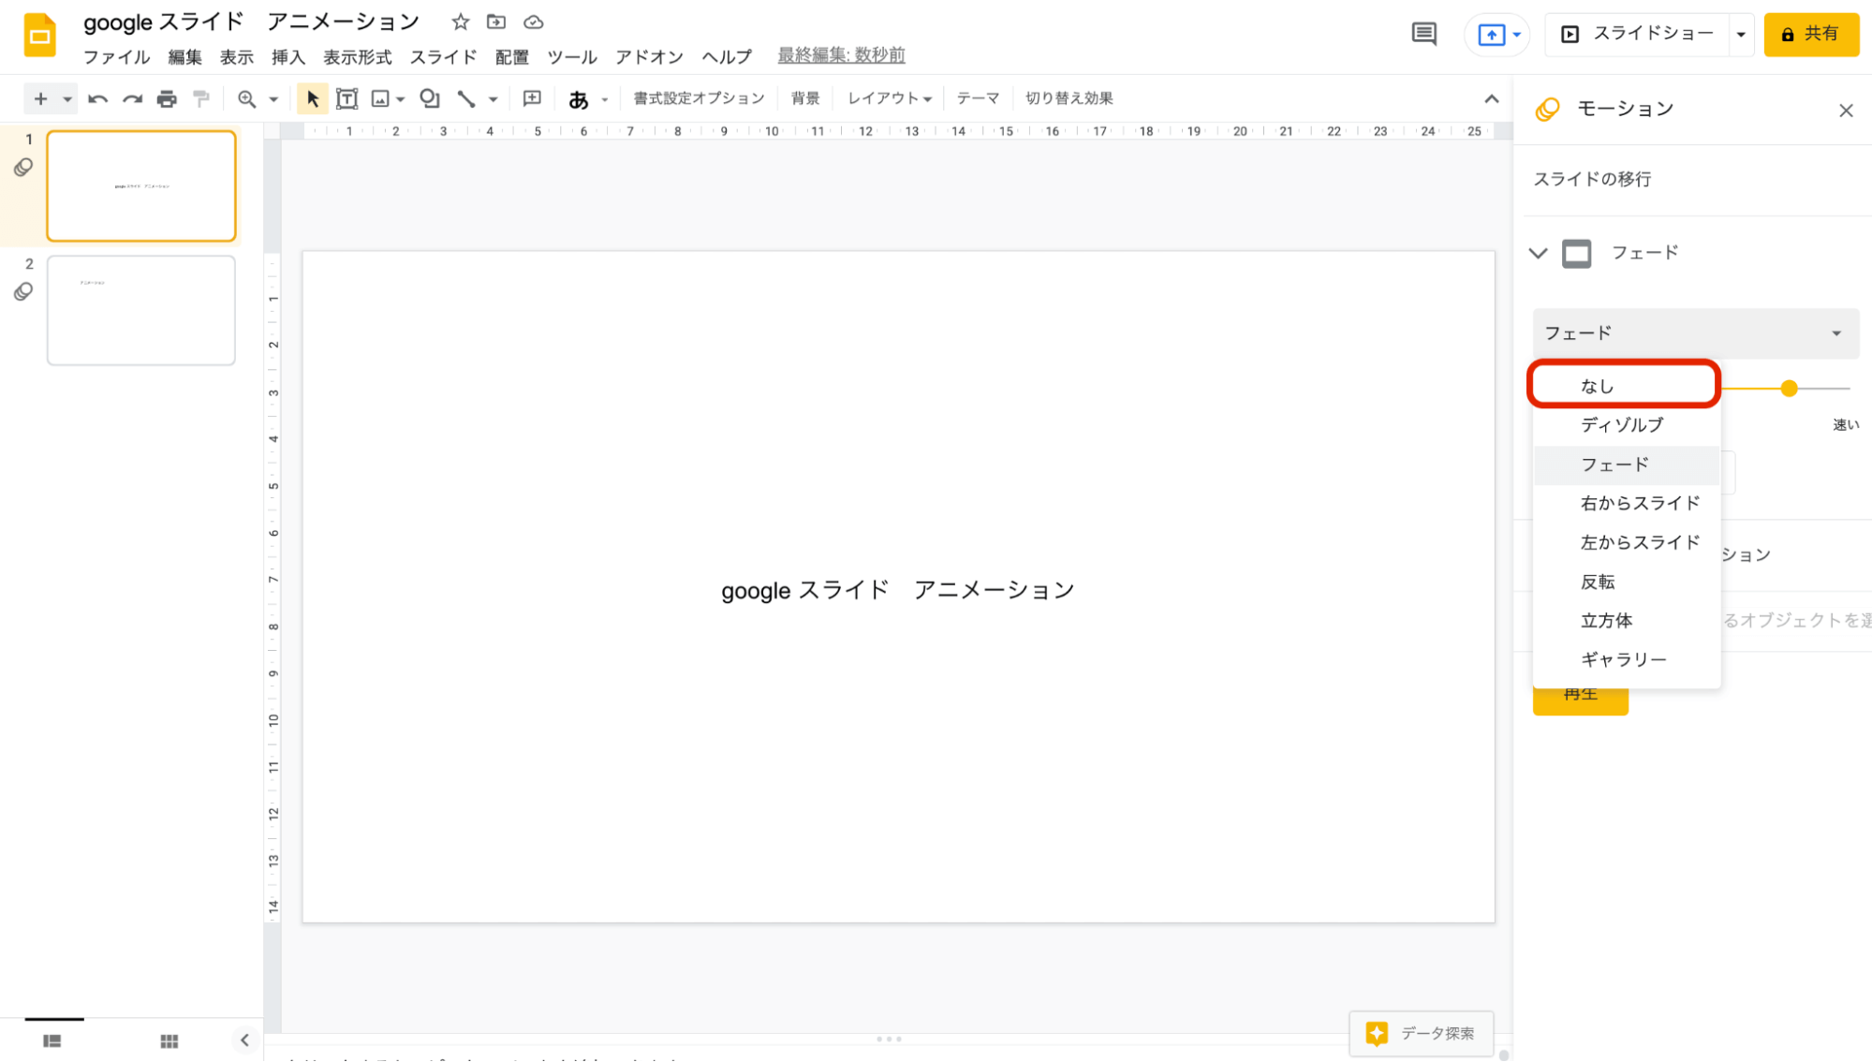This screenshot has width=1872, height=1062.
Task: Open the input tools dropdown arrow
Action: pyautogui.click(x=605, y=98)
